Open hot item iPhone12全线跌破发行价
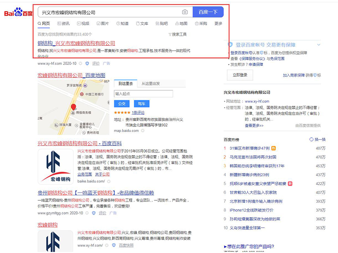 click(251, 210)
